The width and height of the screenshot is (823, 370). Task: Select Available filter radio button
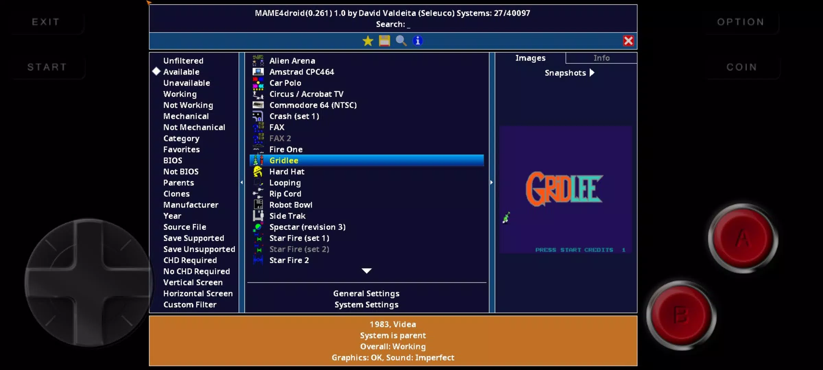[156, 71]
